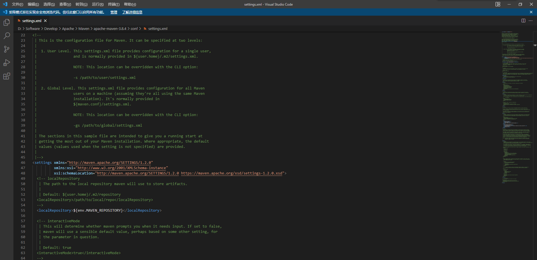The height and width of the screenshot is (260, 537).
Task: Open the Explorer view in the activity bar
Action: (7, 22)
